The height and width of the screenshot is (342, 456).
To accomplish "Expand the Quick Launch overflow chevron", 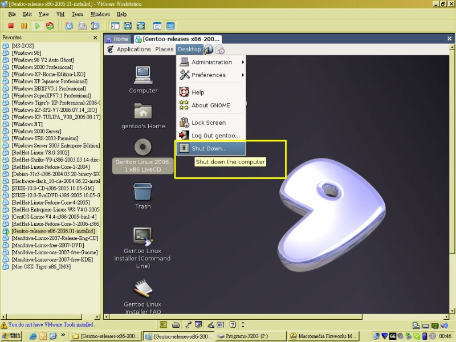I will (63, 335).
